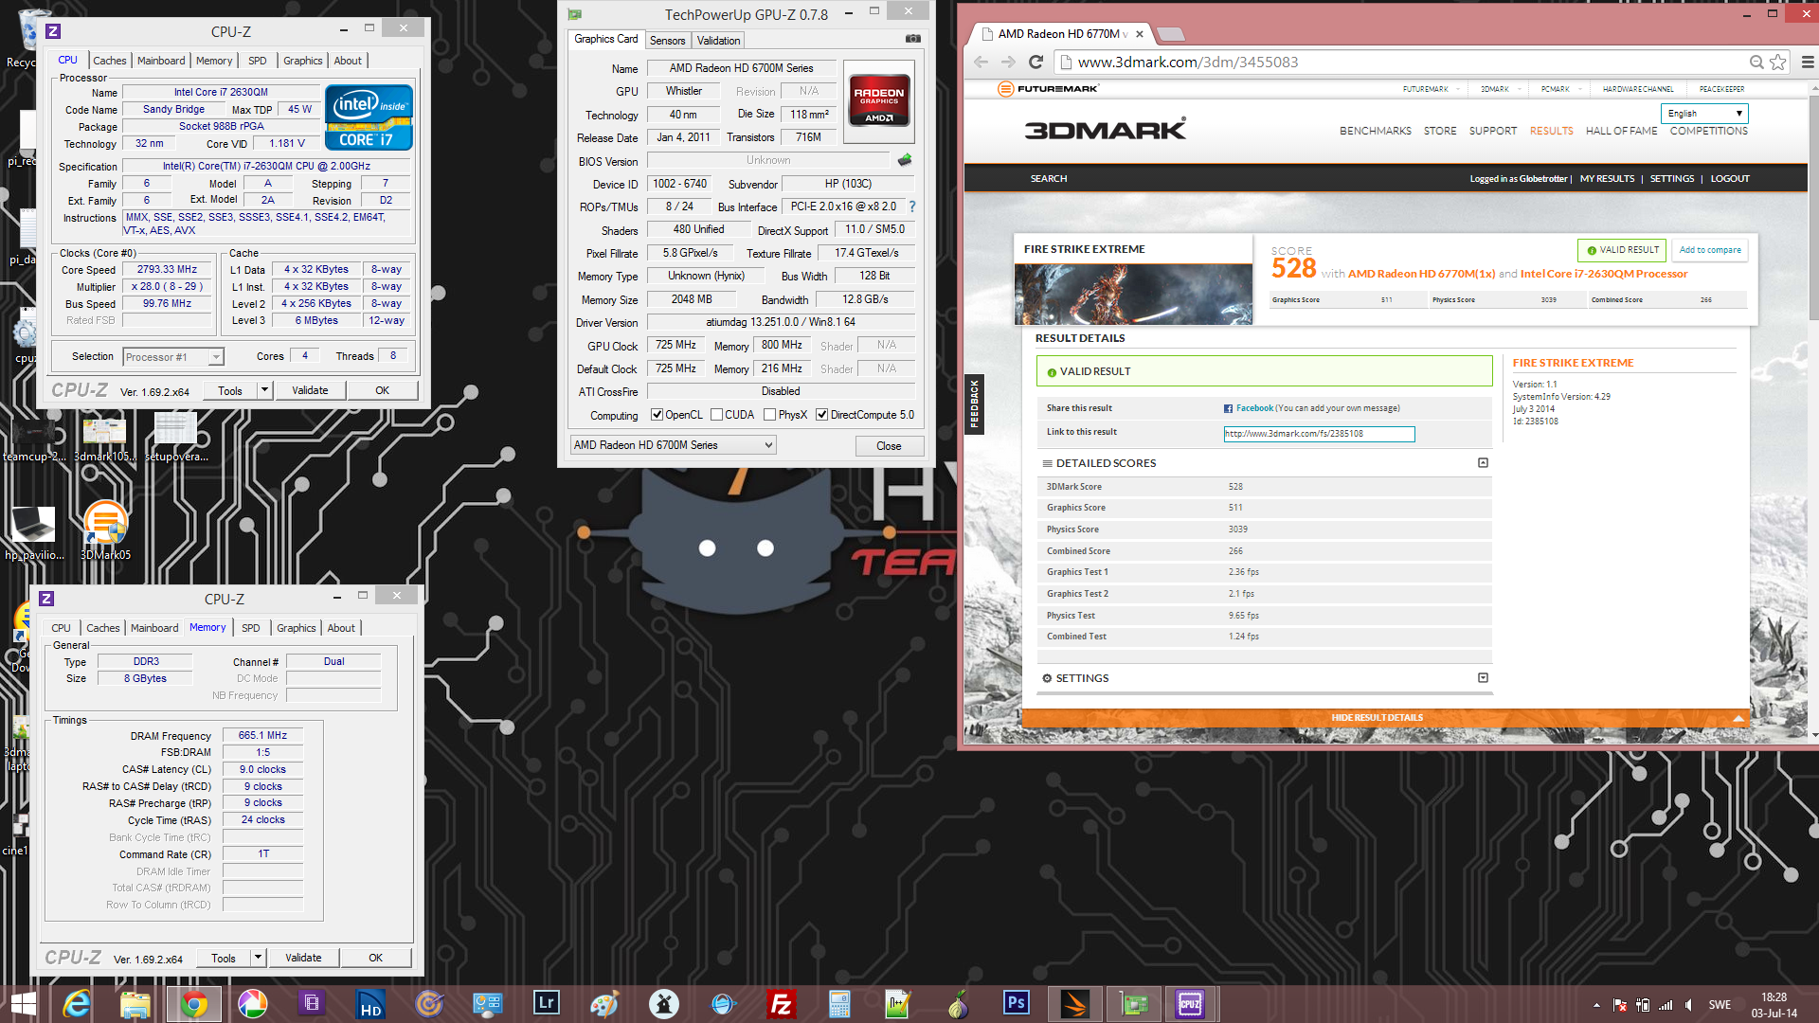Bookmark this page with the star icon
Screen dimensions: 1819x1023
(x=1777, y=63)
